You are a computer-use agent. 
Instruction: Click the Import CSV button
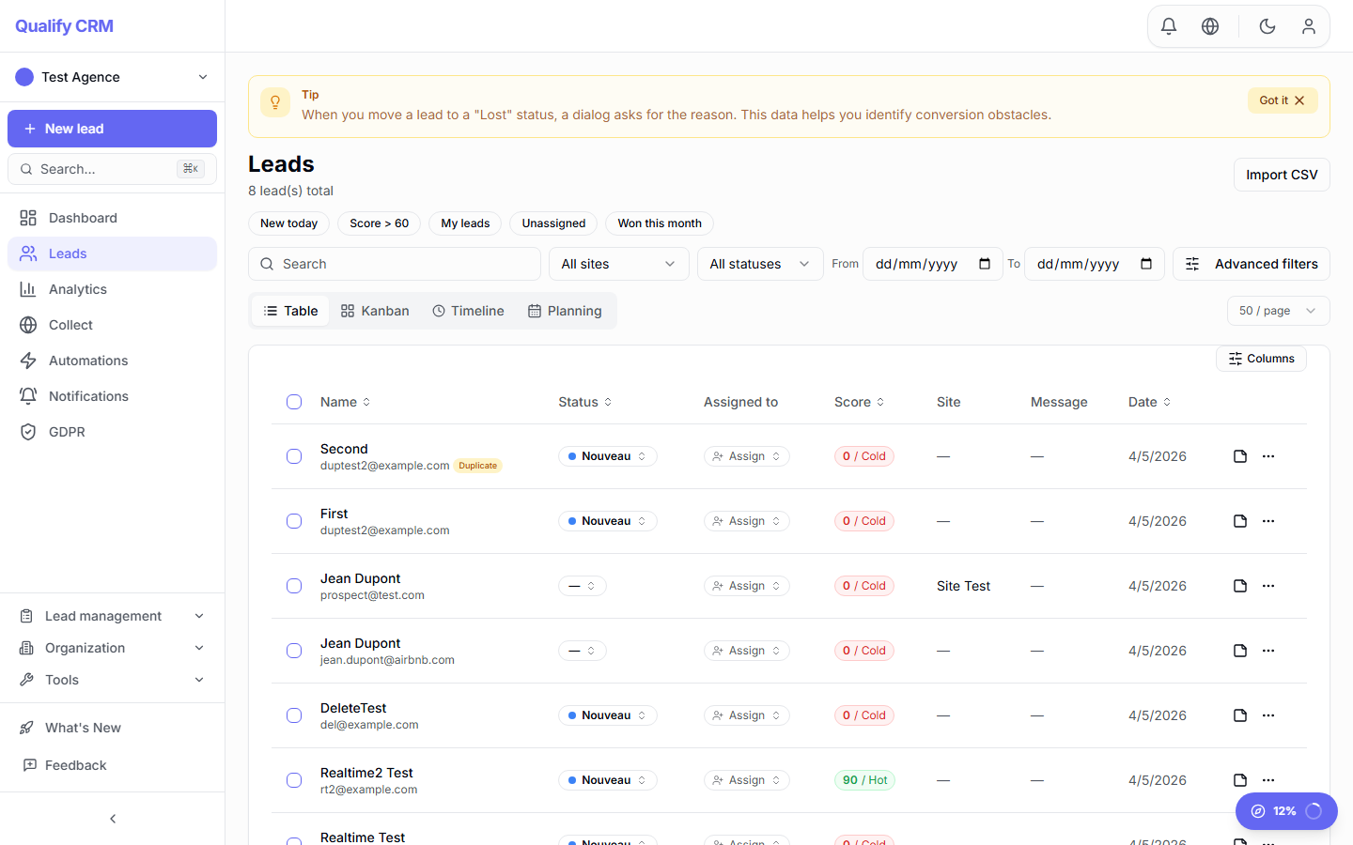click(1282, 175)
